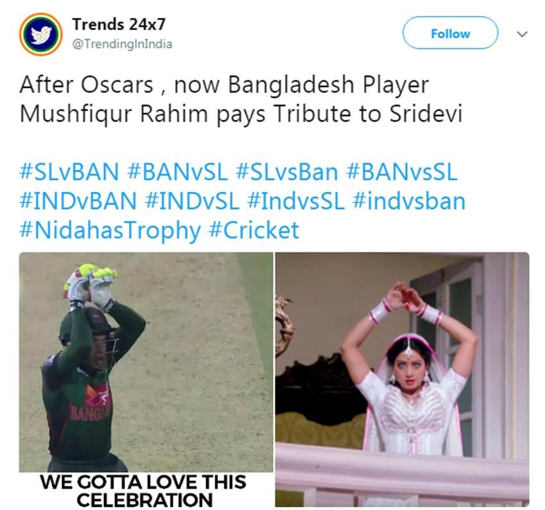
Task: Open the #BANvsSL hashtag
Action: tap(402, 172)
